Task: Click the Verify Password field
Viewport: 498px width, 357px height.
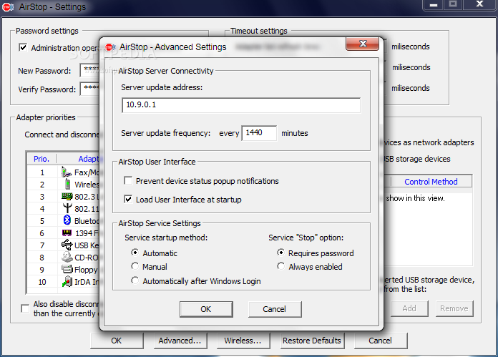Action: 90,89
